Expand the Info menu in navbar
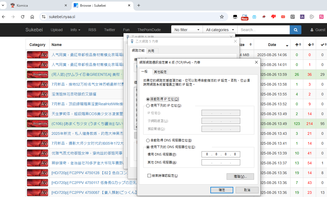The image size is (327, 197). [x=75, y=30]
